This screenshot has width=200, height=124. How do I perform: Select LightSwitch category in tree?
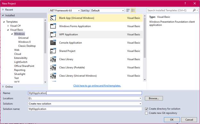coord(21,62)
